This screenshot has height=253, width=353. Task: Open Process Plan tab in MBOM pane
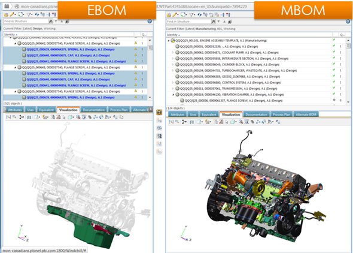(x=281, y=115)
